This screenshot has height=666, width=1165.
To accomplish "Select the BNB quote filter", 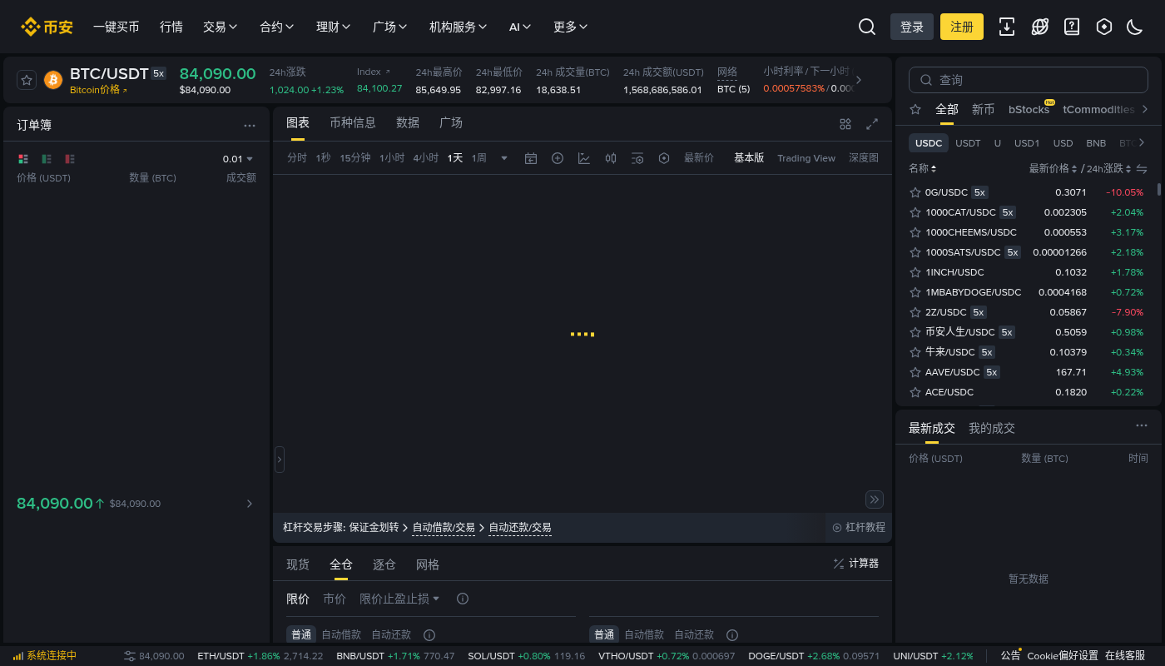I will (x=1096, y=143).
